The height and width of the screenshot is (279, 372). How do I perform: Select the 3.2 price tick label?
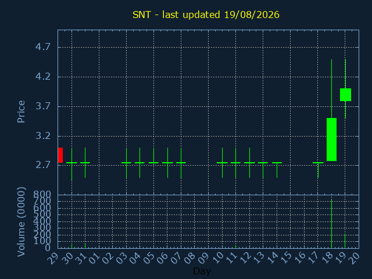[43, 135]
